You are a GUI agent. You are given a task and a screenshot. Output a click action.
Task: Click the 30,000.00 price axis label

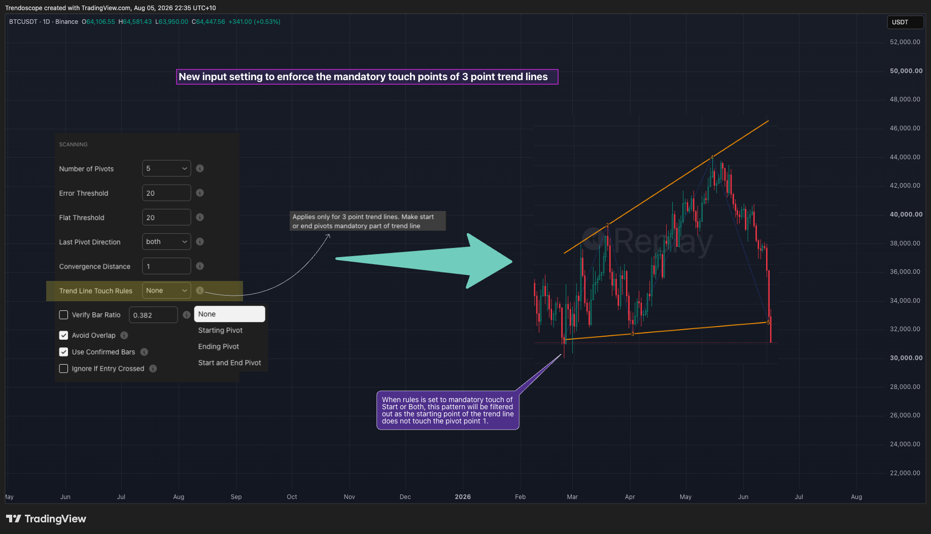(x=906, y=358)
